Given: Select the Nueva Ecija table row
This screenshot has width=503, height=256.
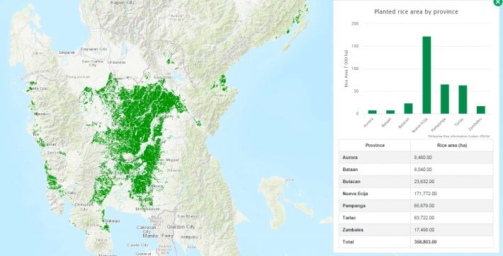Looking at the screenshot, I should click(416, 194).
